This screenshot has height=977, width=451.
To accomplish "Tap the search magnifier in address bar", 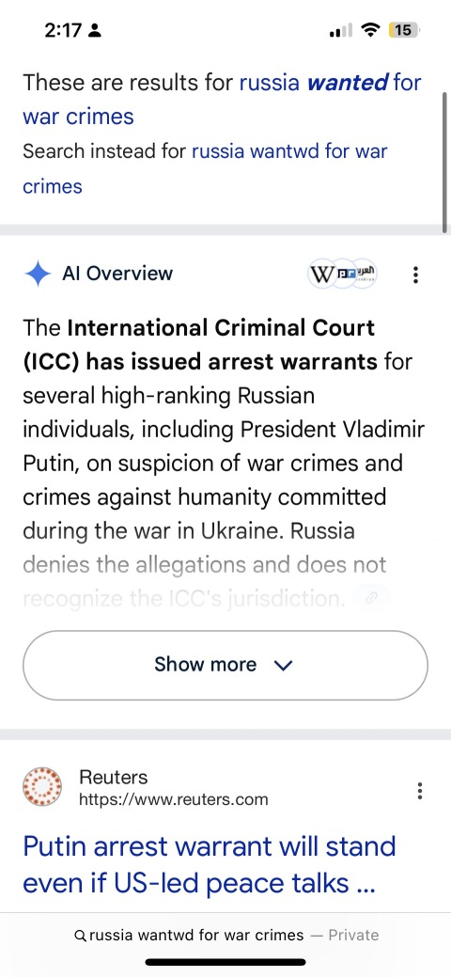I will coord(80,936).
